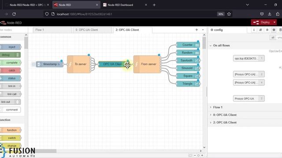Select the Counter dashboard node
The image size is (282, 158).
[x=188, y=45]
